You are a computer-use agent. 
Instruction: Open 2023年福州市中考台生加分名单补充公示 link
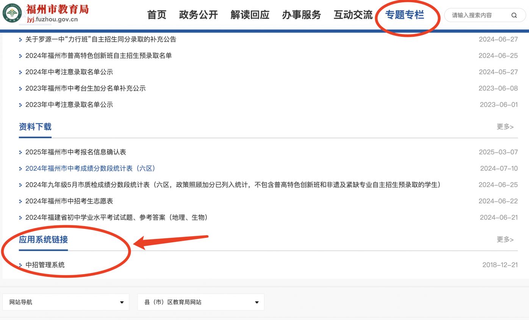(x=85, y=88)
